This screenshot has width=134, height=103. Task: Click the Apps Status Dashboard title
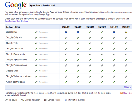(42, 5)
